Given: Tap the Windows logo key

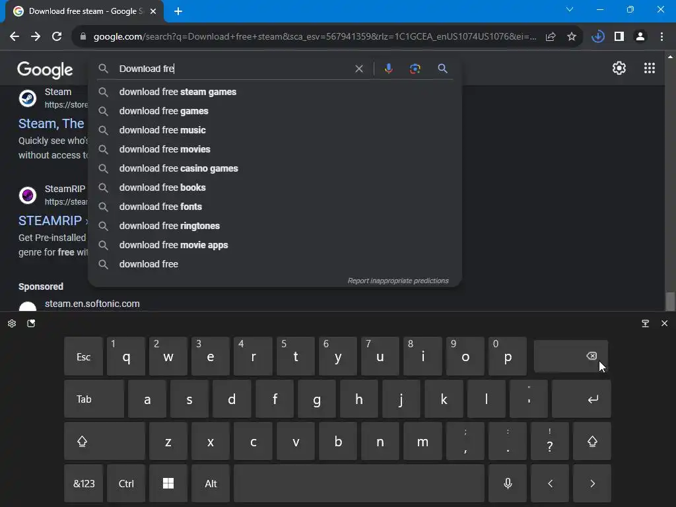Looking at the screenshot, I should [168, 483].
